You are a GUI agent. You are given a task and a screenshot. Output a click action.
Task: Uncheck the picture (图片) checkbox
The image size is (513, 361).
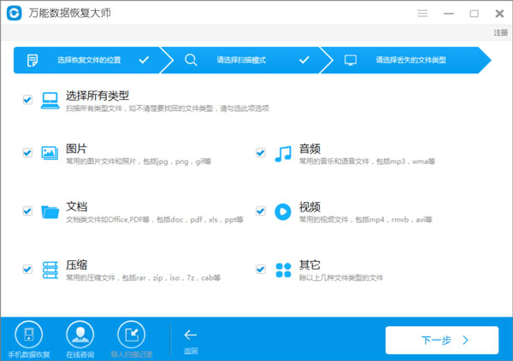[x=27, y=153]
